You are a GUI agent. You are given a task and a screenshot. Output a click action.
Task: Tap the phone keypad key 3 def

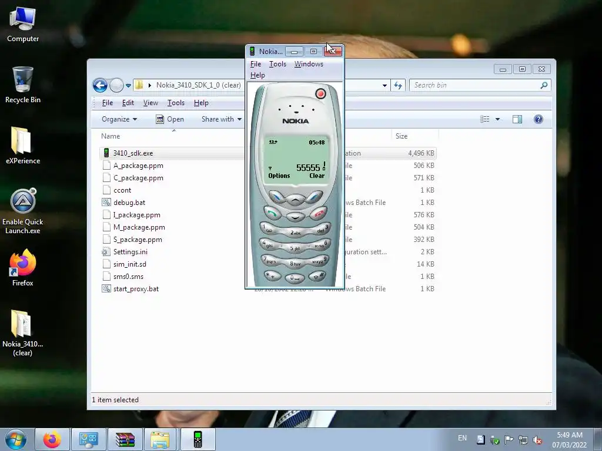coord(322,229)
